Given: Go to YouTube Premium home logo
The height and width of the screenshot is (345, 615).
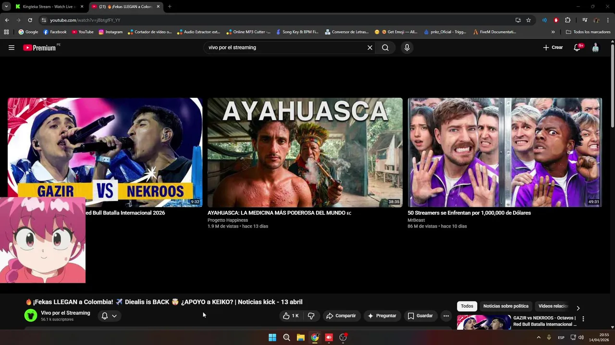Looking at the screenshot, I should pyautogui.click(x=39, y=47).
